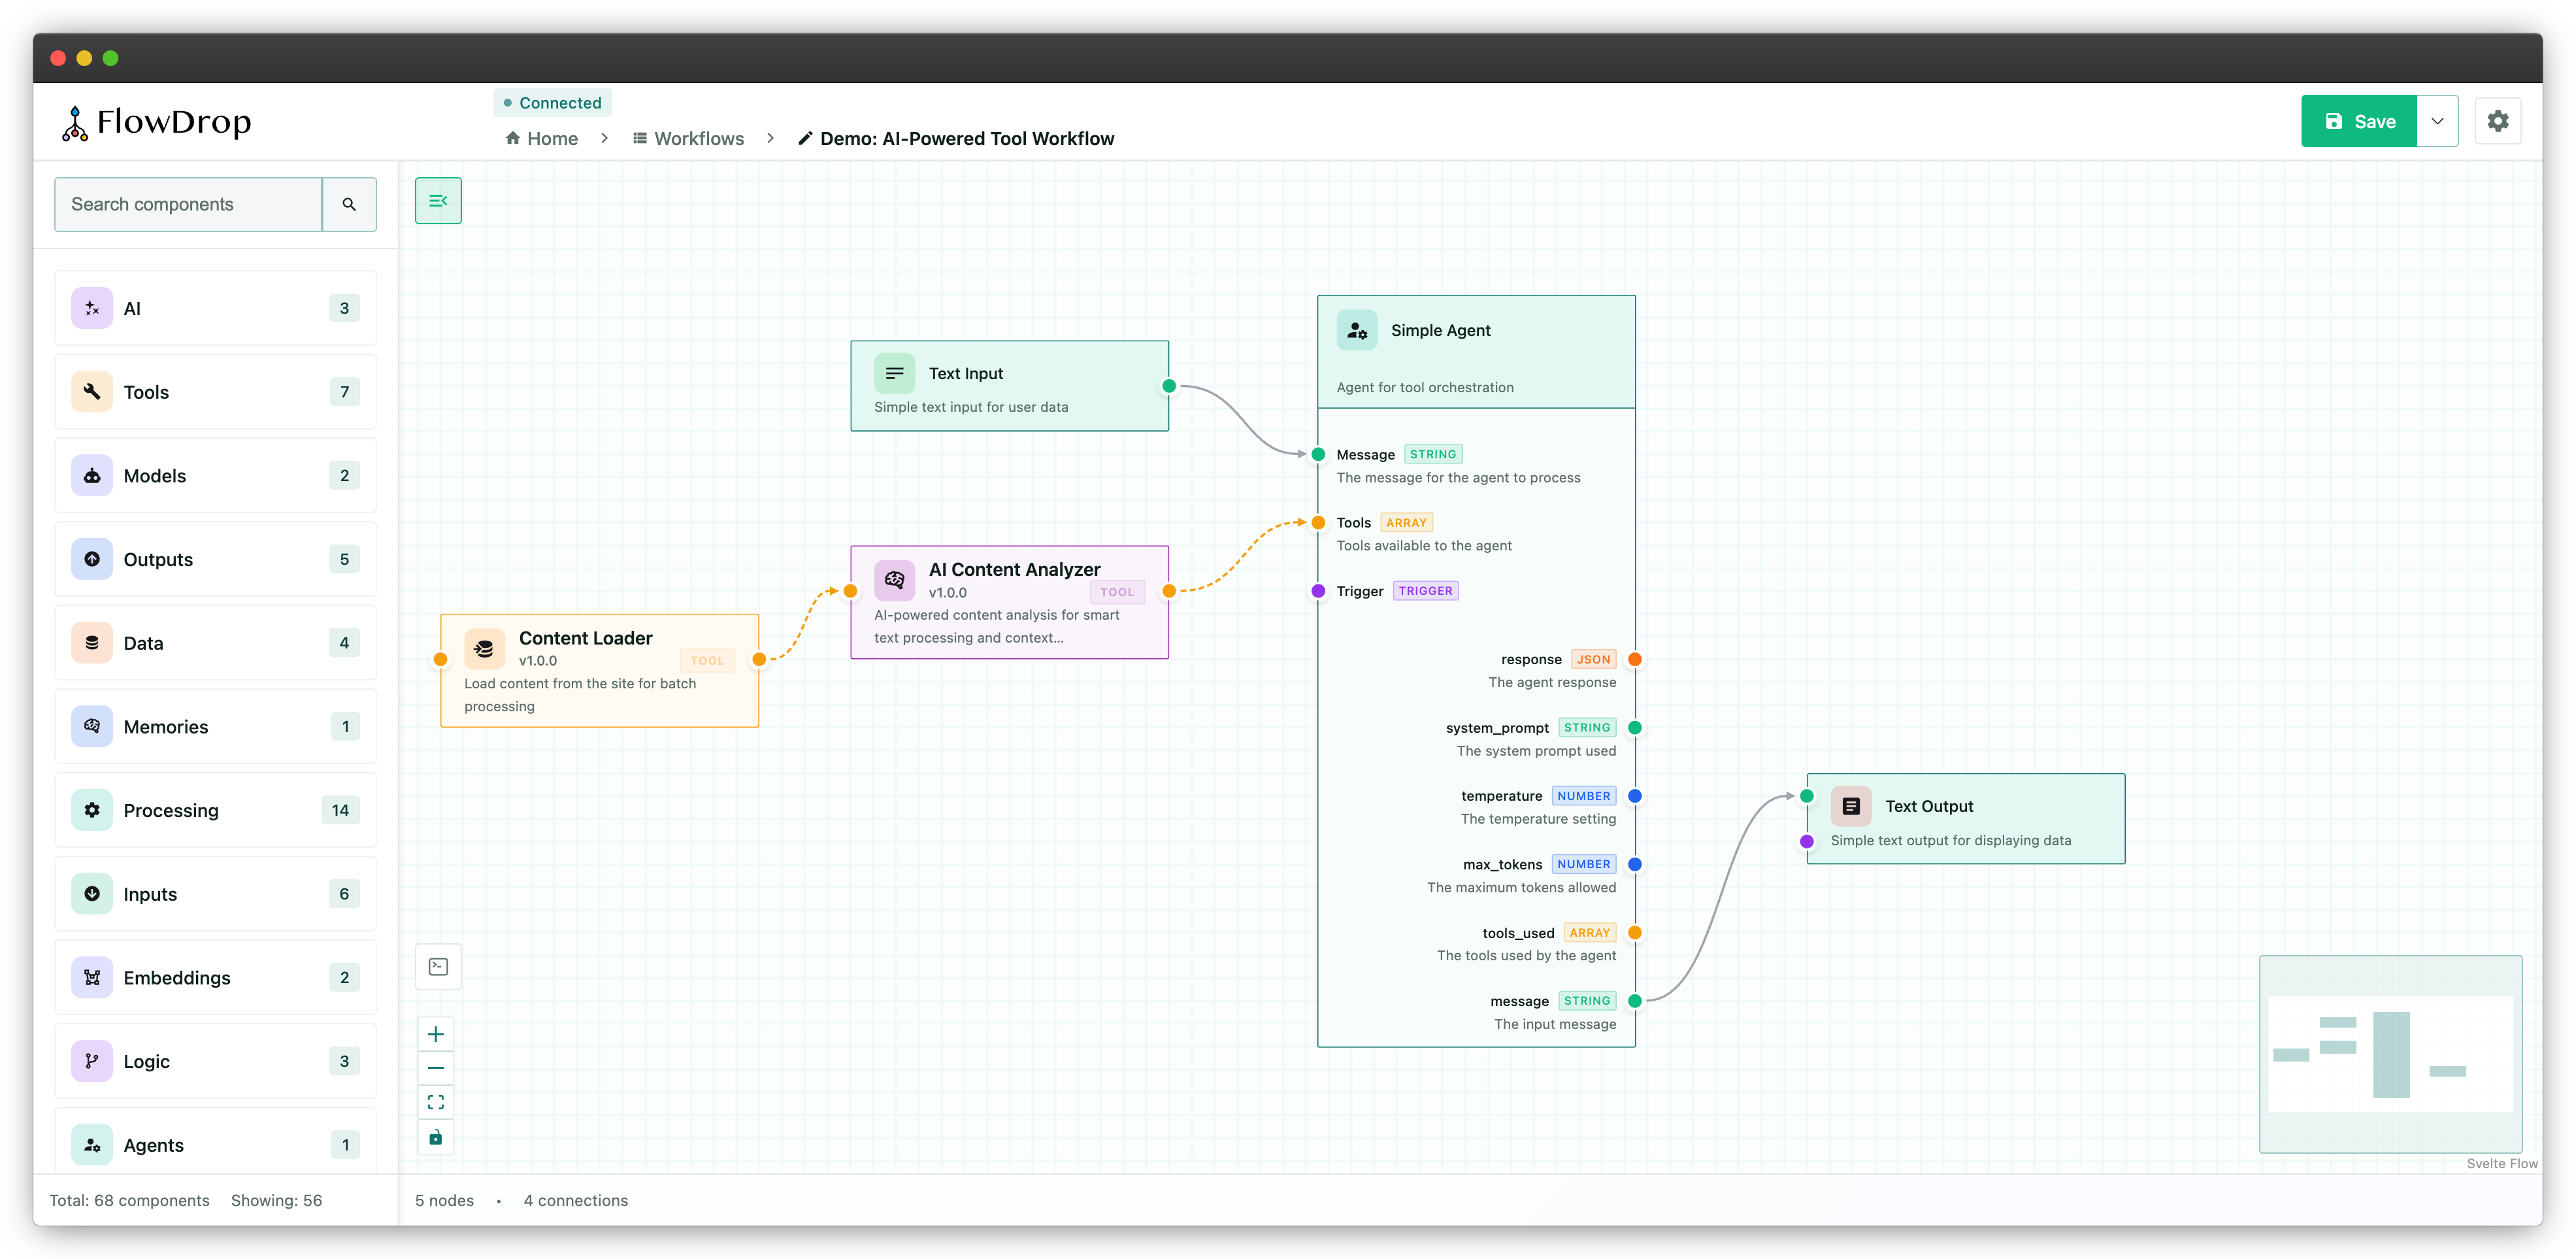Screen dimensions: 2576x1259
Task: Expand the AI category
Action: tap(215, 308)
